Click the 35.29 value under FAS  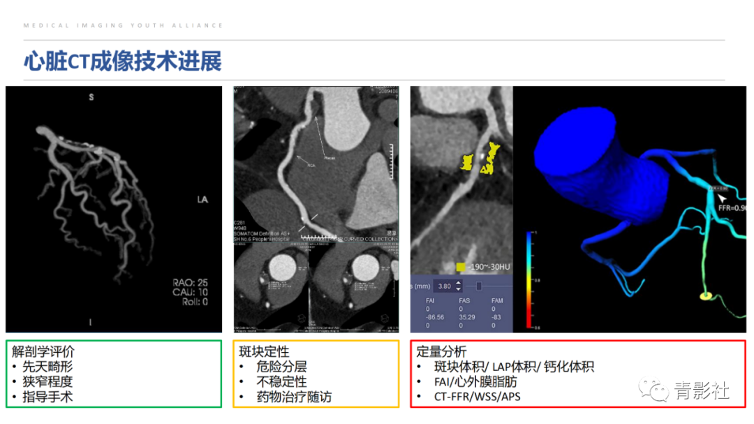pyautogui.click(x=467, y=317)
